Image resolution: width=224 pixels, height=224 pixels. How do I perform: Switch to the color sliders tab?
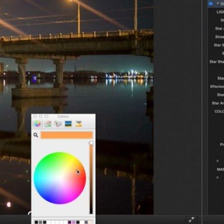click(48, 124)
